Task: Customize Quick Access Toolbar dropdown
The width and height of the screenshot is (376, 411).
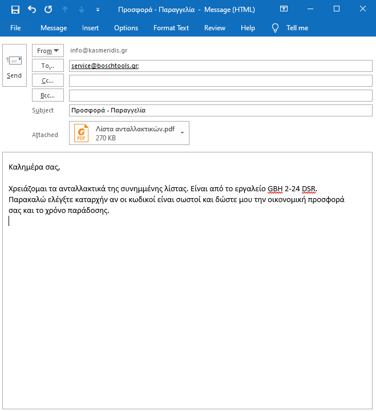Action: (98, 10)
